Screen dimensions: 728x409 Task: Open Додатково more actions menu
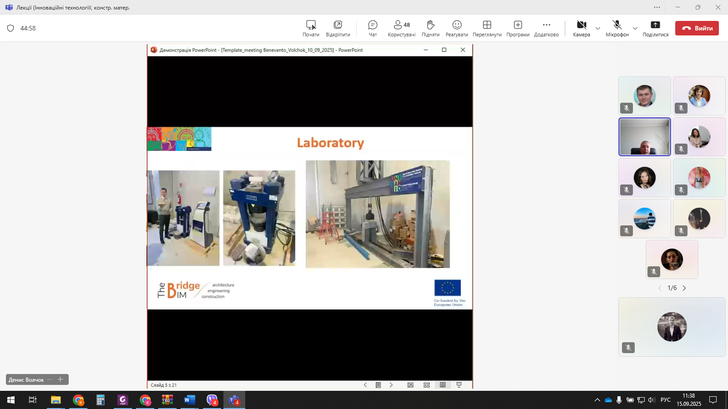tap(546, 28)
